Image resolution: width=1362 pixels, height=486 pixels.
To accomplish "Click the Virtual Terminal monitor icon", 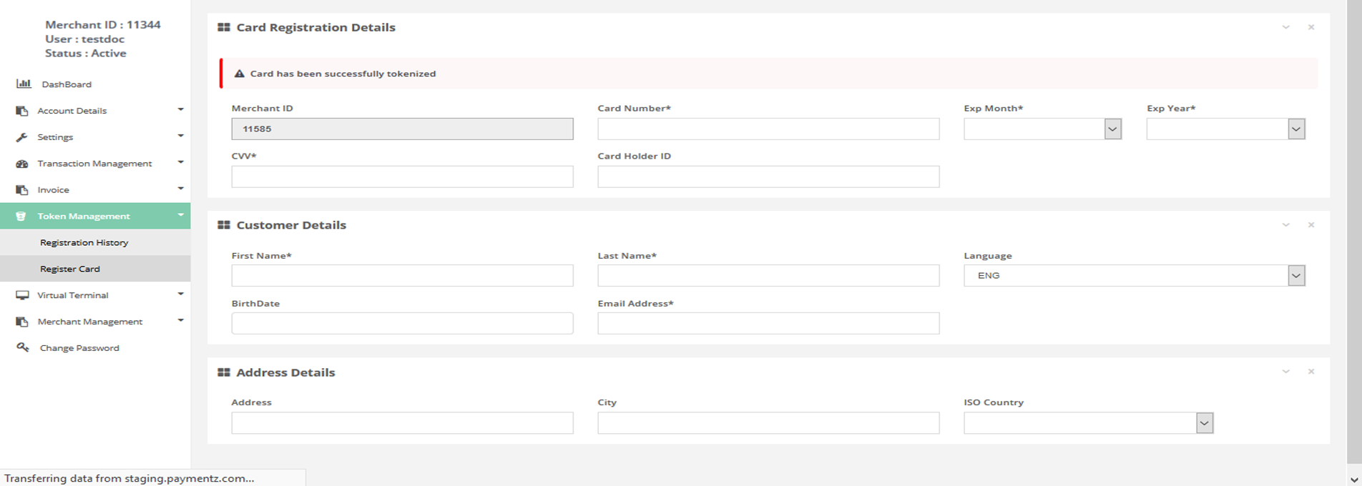I will (x=22, y=295).
